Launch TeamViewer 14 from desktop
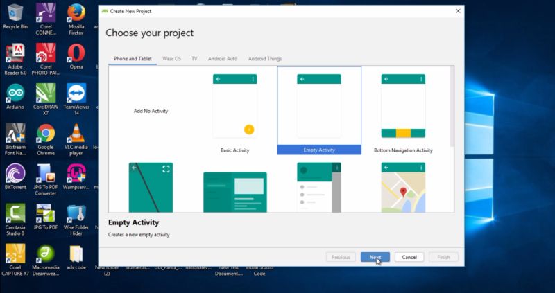The height and width of the screenshot is (293, 555). pos(76,99)
